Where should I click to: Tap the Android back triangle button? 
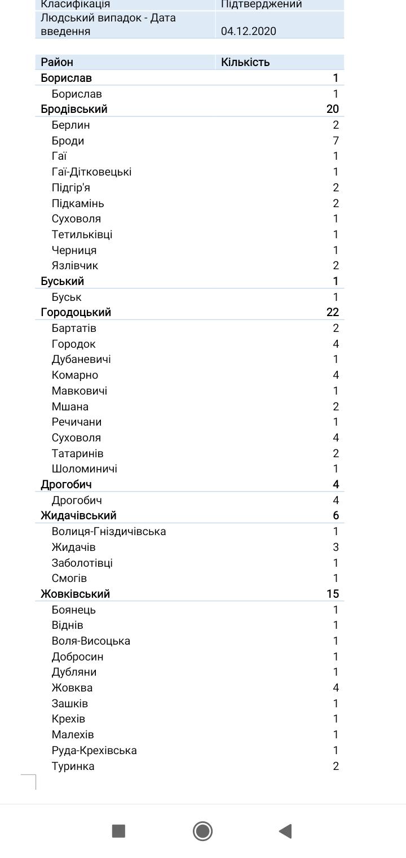(x=285, y=831)
